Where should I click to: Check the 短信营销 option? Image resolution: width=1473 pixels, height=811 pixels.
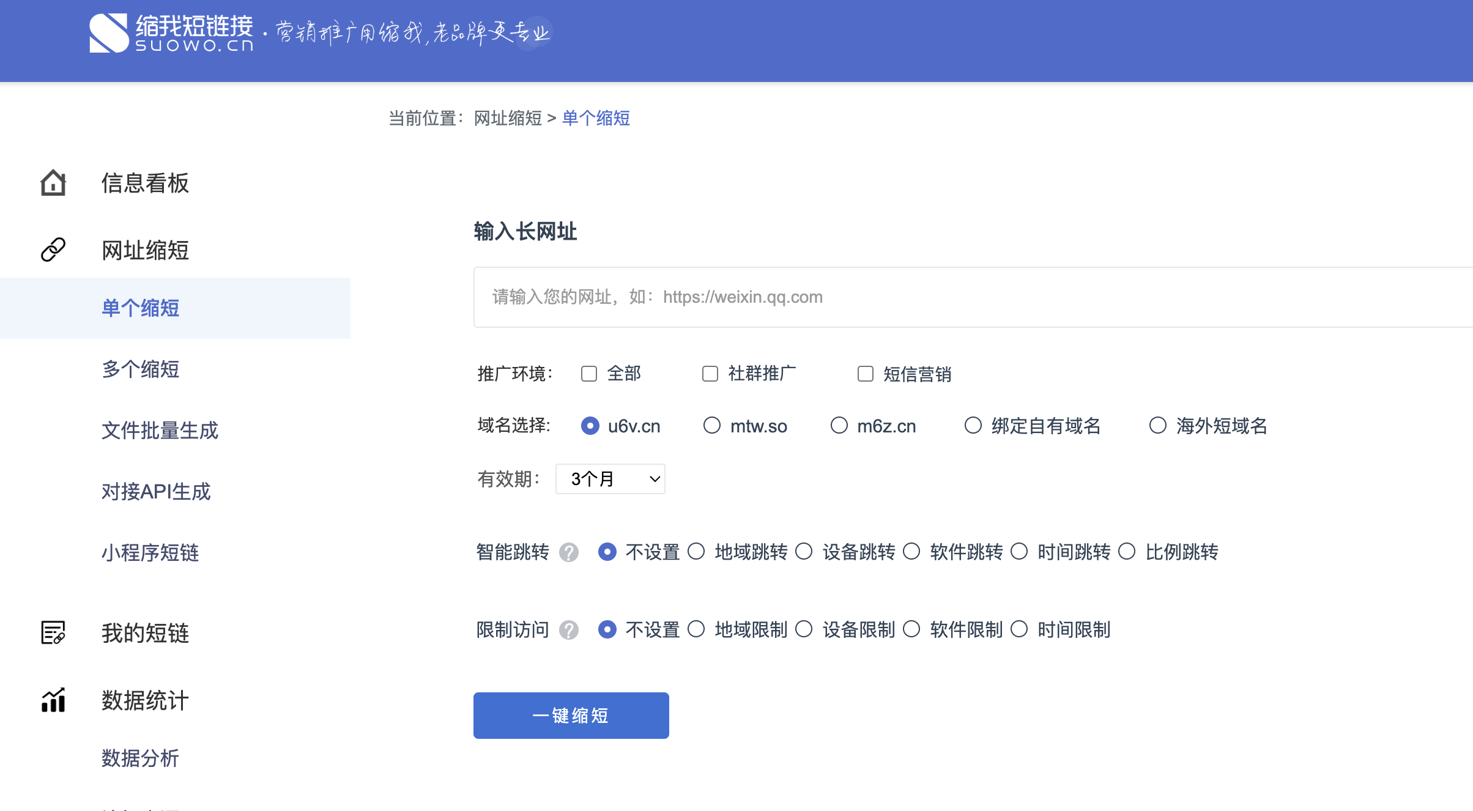(866, 374)
